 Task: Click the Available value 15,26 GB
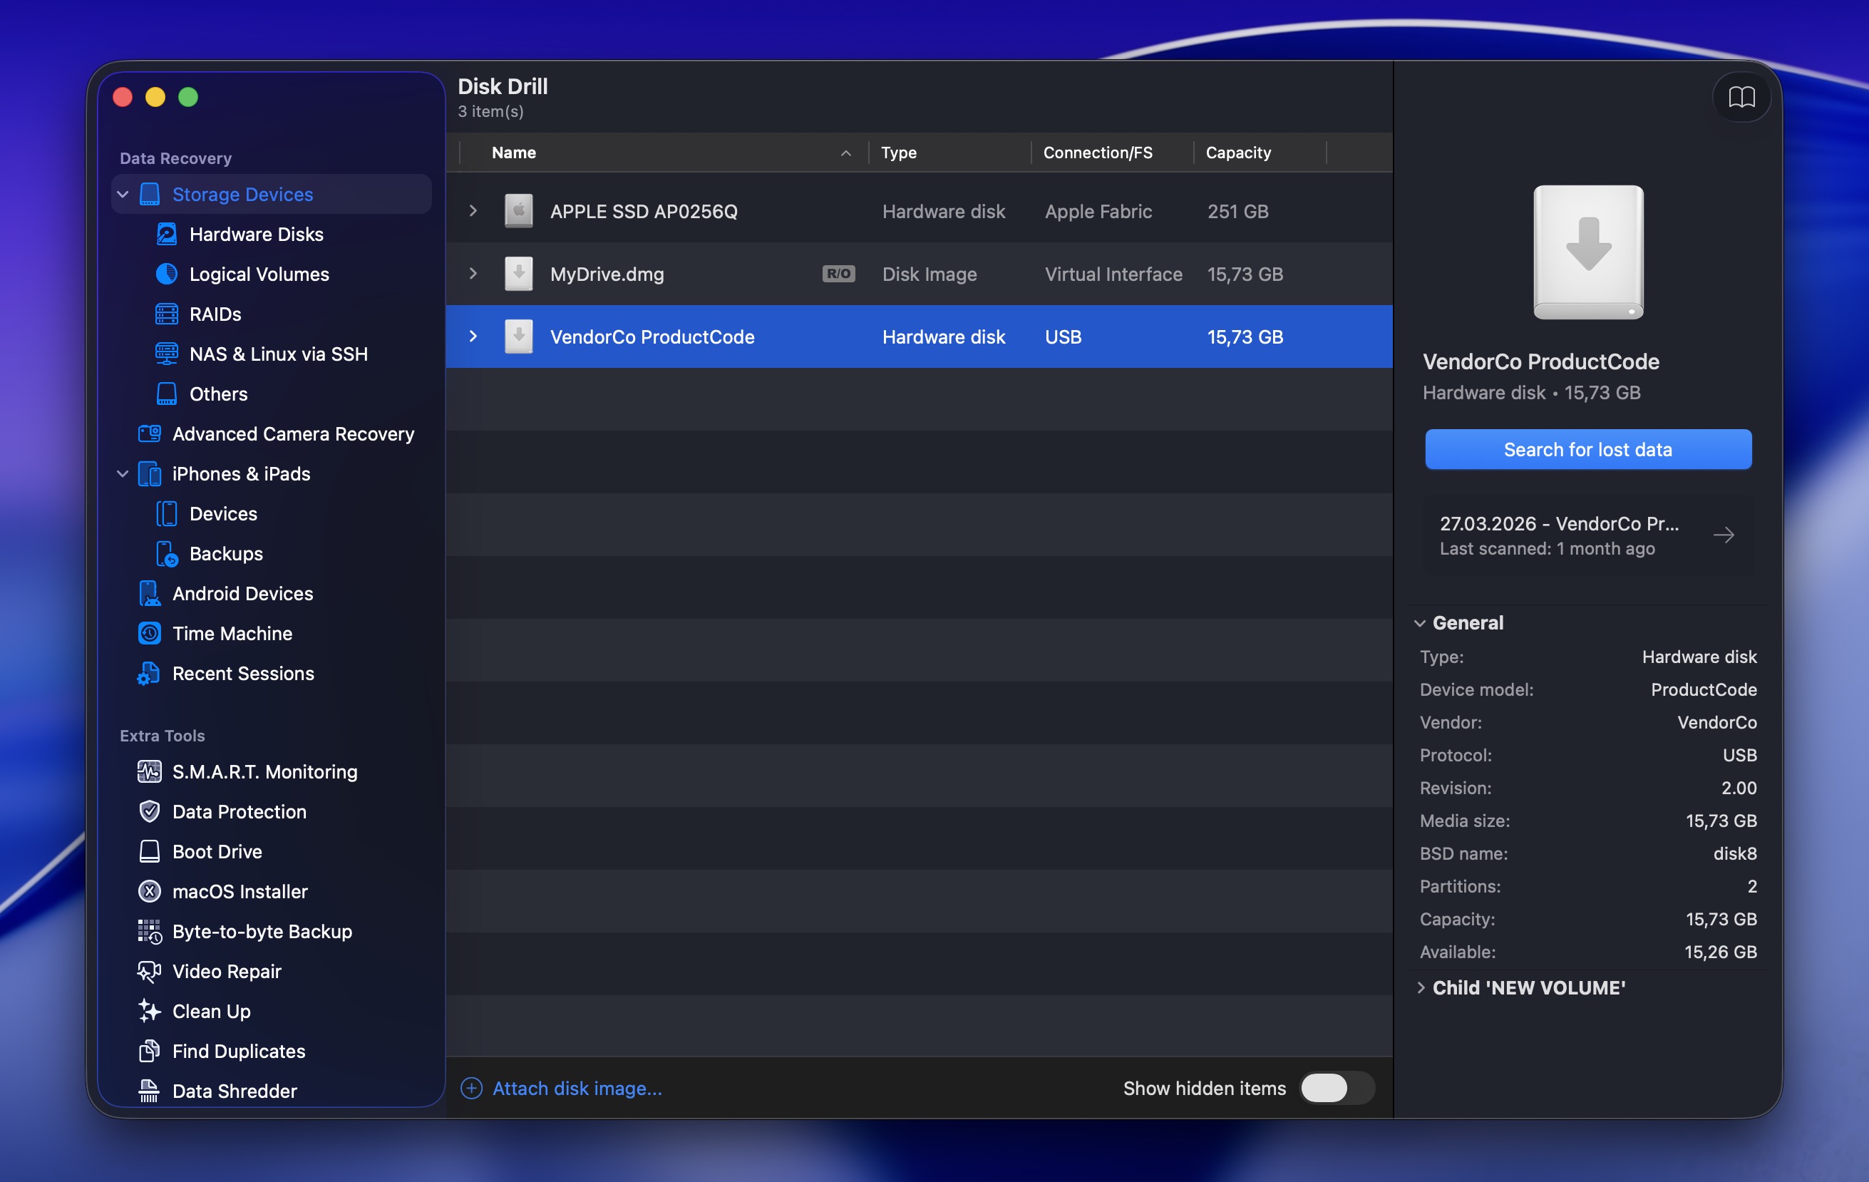coord(1720,952)
